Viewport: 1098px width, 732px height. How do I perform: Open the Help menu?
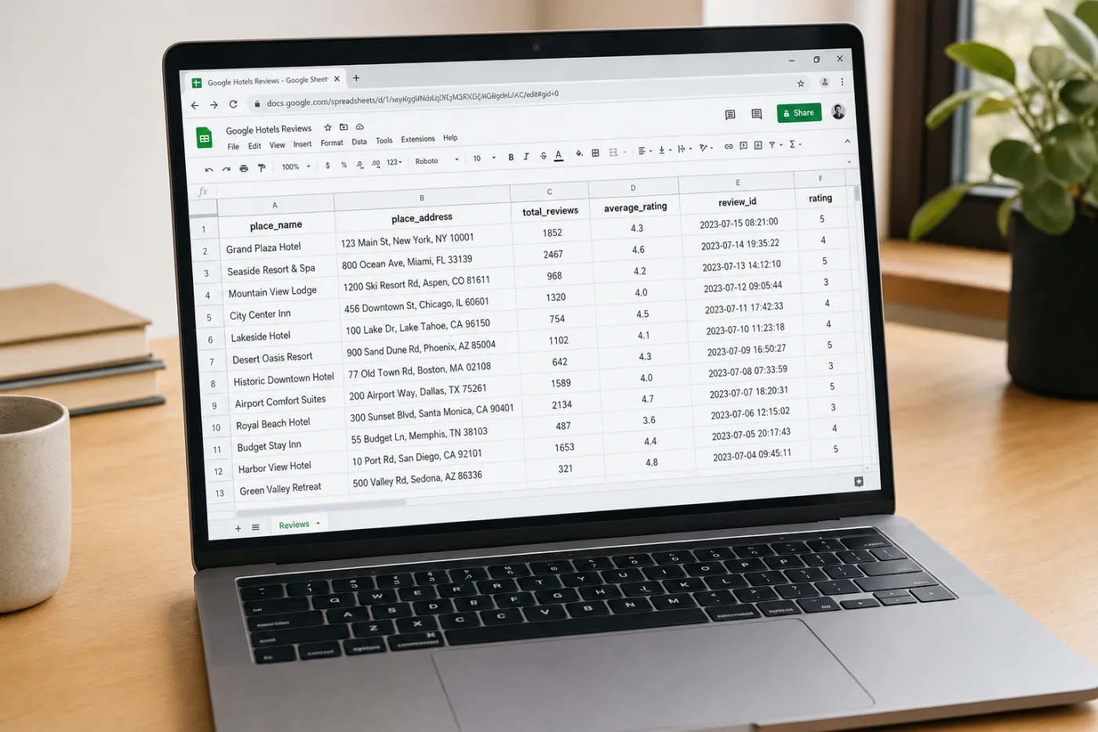click(x=450, y=138)
